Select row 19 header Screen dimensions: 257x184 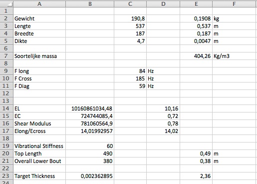(x=6, y=146)
